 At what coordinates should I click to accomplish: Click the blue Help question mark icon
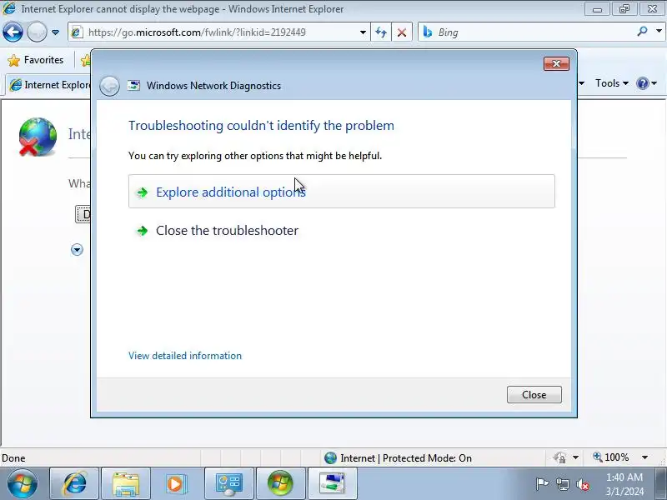click(642, 83)
